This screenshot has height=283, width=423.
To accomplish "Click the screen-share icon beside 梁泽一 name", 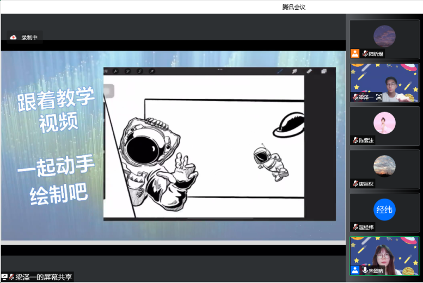I will tap(379, 97).
